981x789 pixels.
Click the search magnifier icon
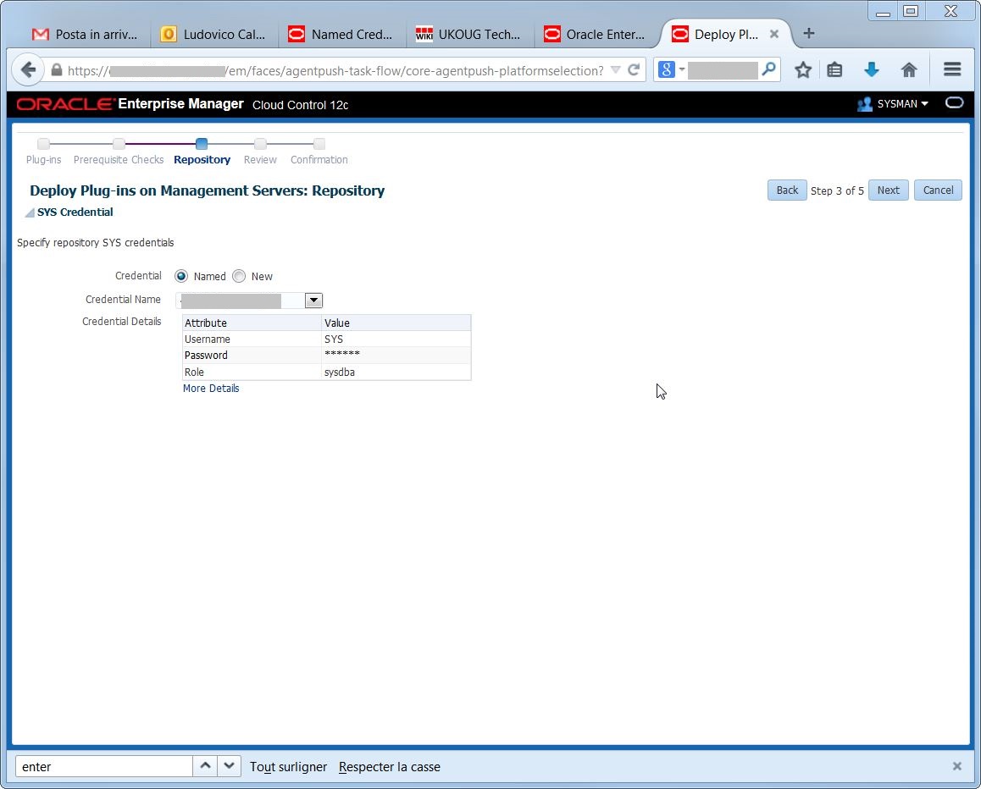(x=769, y=69)
